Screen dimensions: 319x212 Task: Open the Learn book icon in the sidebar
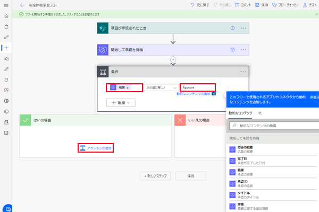pyautogui.click(x=6, y=133)
